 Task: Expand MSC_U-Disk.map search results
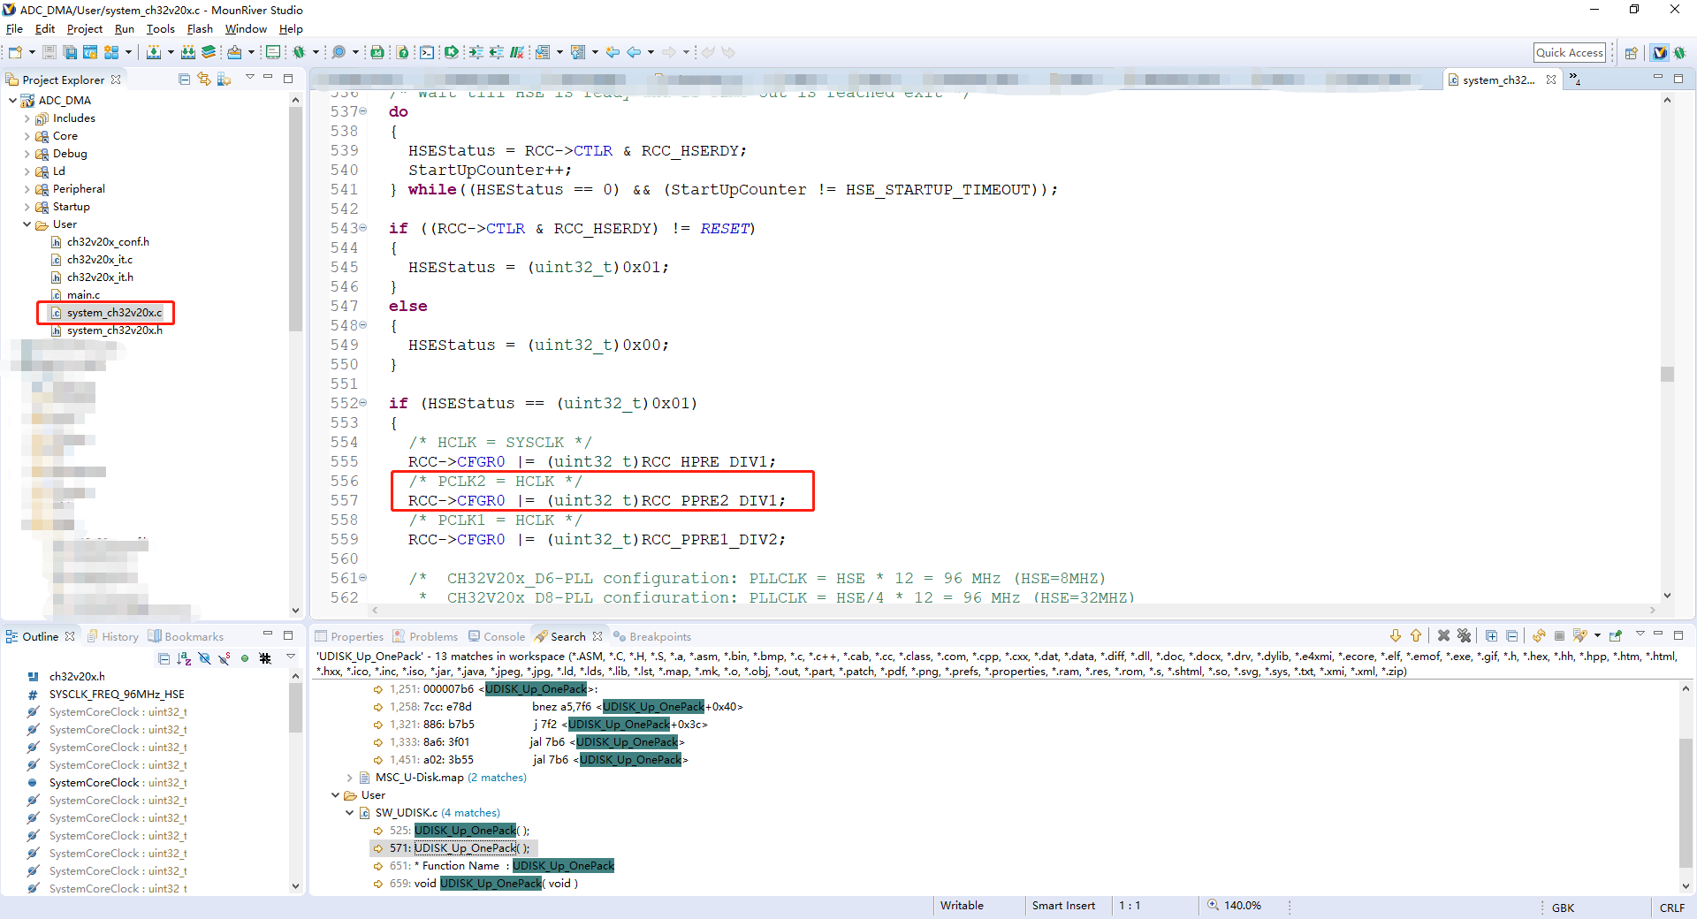pos(350,778)
